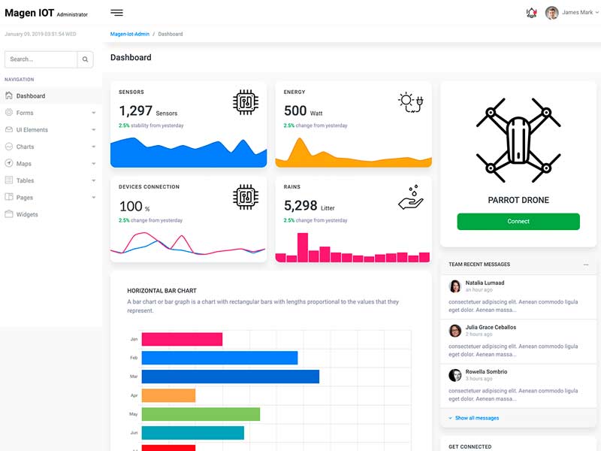Click the orange Energy area chart
The image size is (601, 451).
point(353,153)
